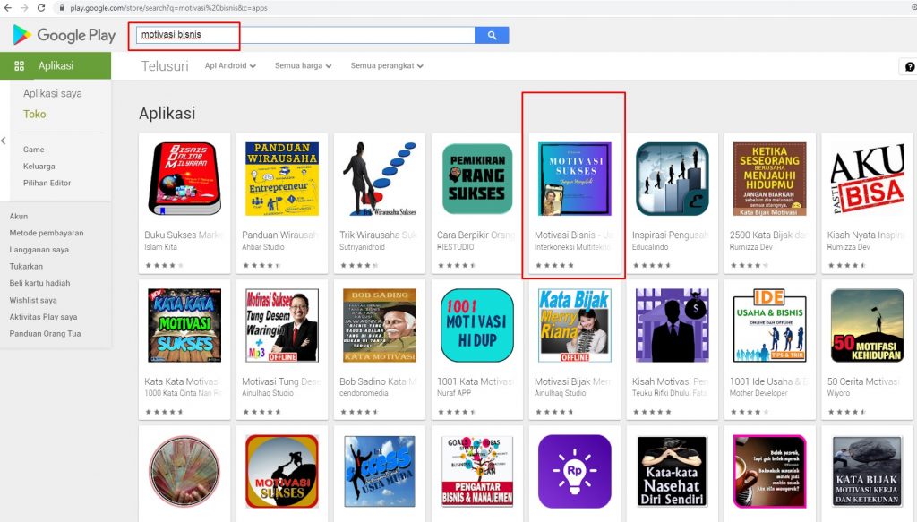Viewport: 917px width, 522px height.
Task: Open Motivasi Bijak Merry Riana icon
Action: tap(574, 325)
